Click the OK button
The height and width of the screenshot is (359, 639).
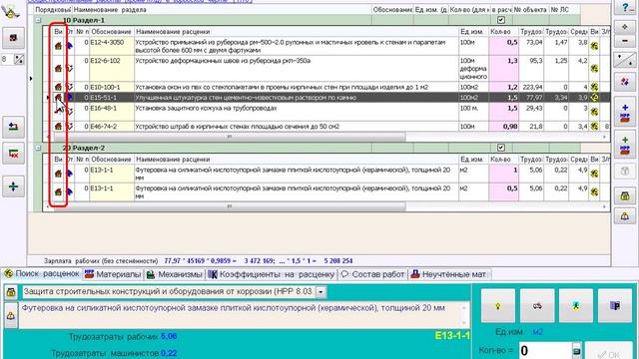(x=609, y=352)
